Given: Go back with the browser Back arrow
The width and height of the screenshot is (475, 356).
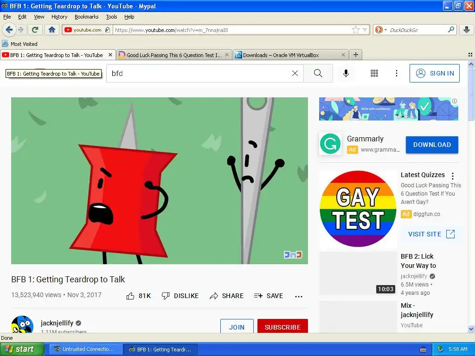Looking at the screenshot, I should tap(9, 30).
